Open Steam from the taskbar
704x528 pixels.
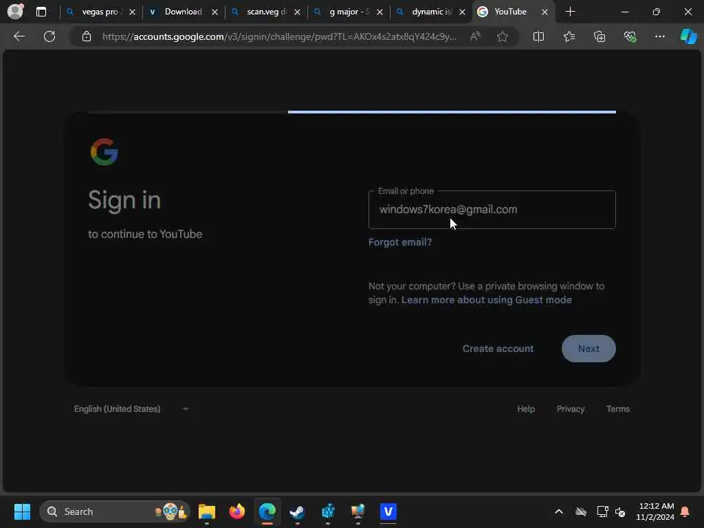297,511
